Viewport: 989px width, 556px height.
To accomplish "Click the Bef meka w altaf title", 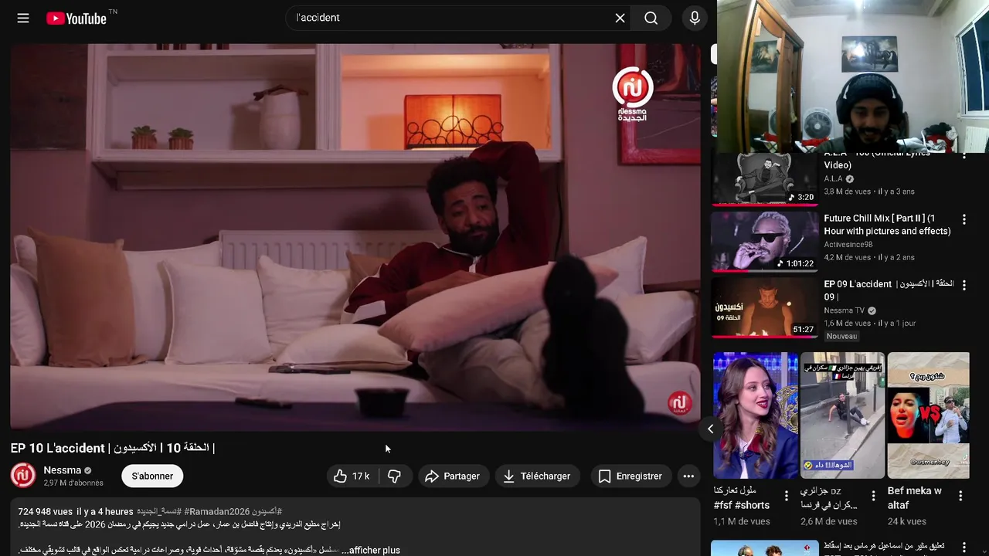I will coord(915,498).
